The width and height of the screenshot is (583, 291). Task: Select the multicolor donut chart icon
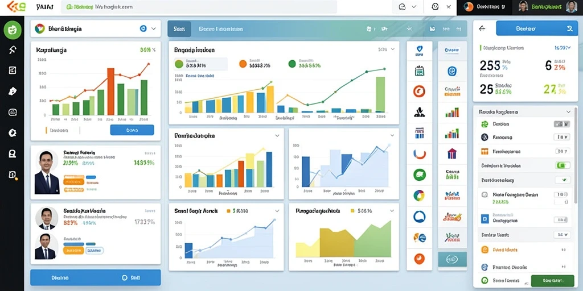tap(420, 196)
